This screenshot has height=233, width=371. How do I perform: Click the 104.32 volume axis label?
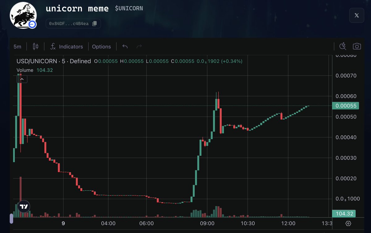(344, 214)
